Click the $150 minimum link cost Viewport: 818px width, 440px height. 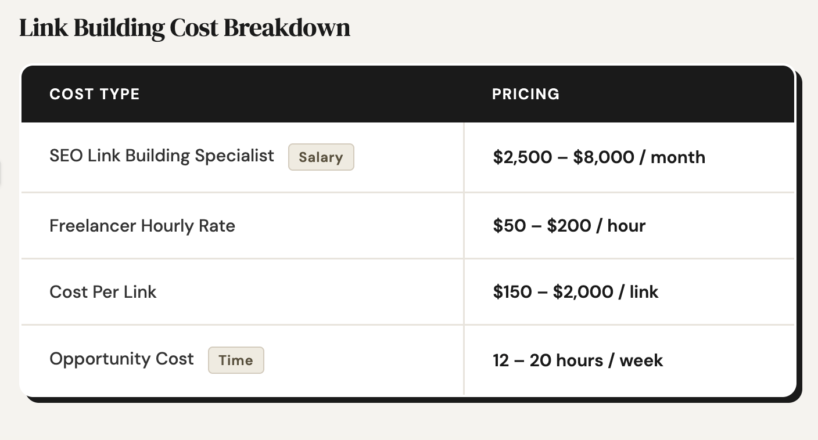click(512, 291)
